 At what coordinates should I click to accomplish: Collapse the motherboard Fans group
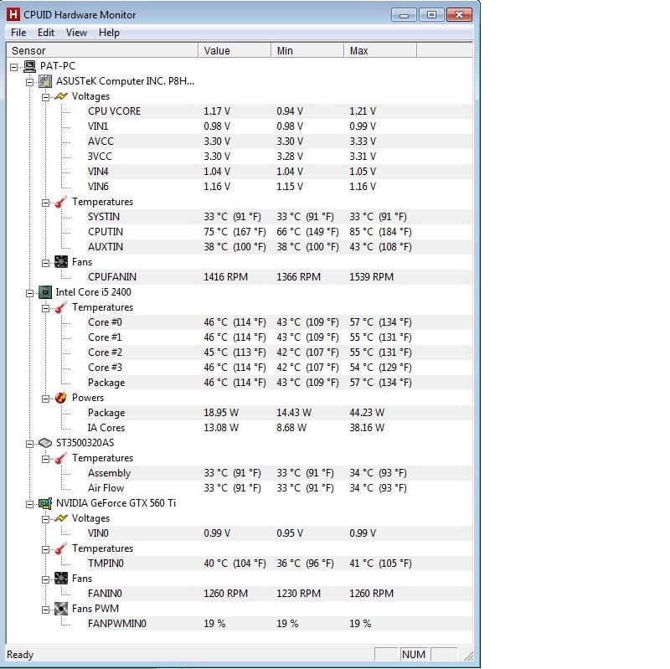(46, 263)
